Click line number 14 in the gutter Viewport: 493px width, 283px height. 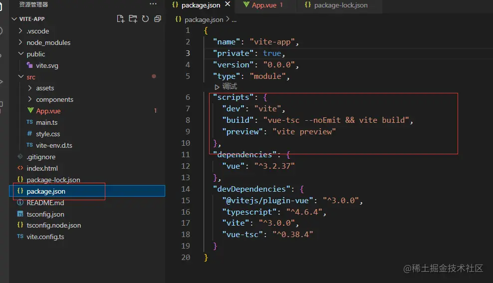pyautogui.click(x=186, y=189)
